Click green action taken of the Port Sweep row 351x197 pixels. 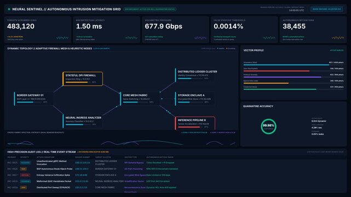coord(161,187)
